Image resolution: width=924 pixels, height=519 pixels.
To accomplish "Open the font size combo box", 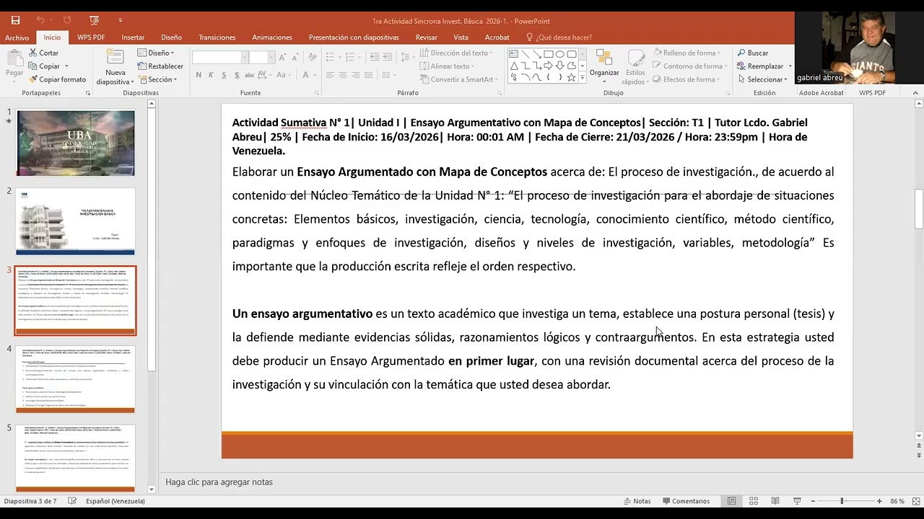I will [262, 57].
